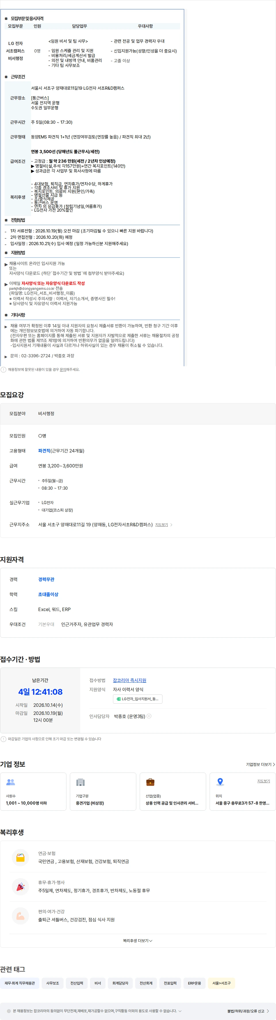Click the people icon in 사원수 card
Image resolution: width=276 pixels, height=1020 pixels.
coord(11,782)
